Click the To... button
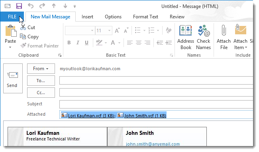Viewport: 259px width, 152px height. click(41, 81)
